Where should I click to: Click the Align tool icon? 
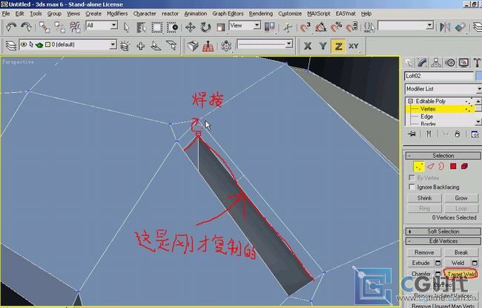pos(460,27)
